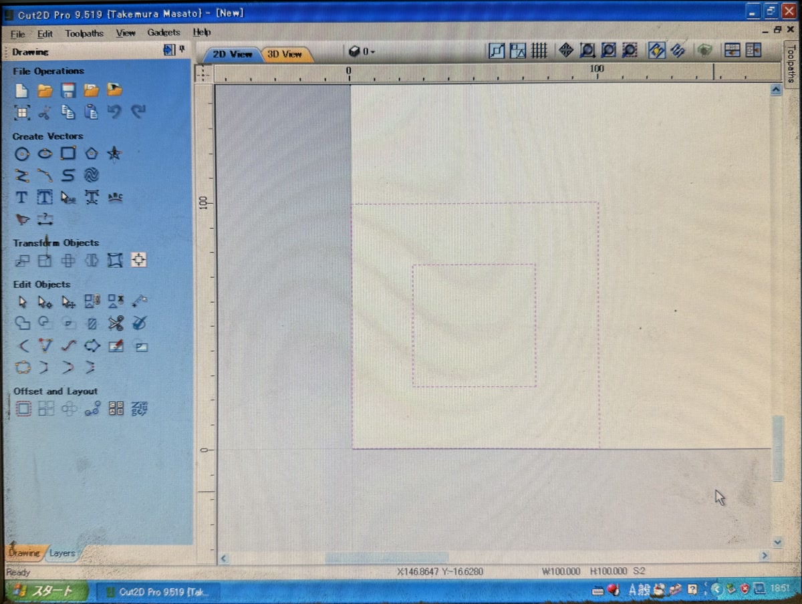802x604 pixels.
Task: Create a new file
Action: tap(22, 90)
